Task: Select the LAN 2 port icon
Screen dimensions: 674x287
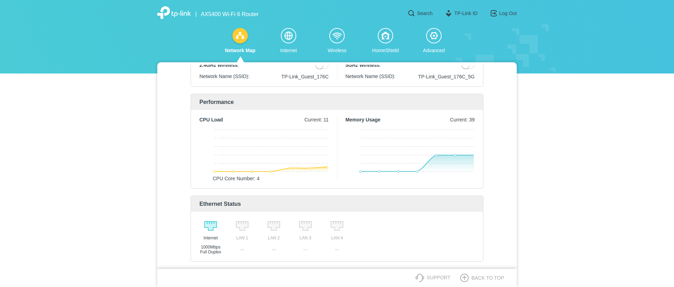Action: click(274, 226)
